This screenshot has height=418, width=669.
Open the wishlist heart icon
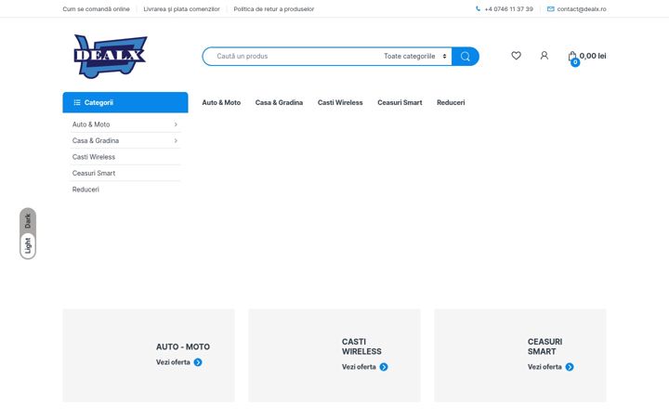pyautogui.click(x=517, y=56)
